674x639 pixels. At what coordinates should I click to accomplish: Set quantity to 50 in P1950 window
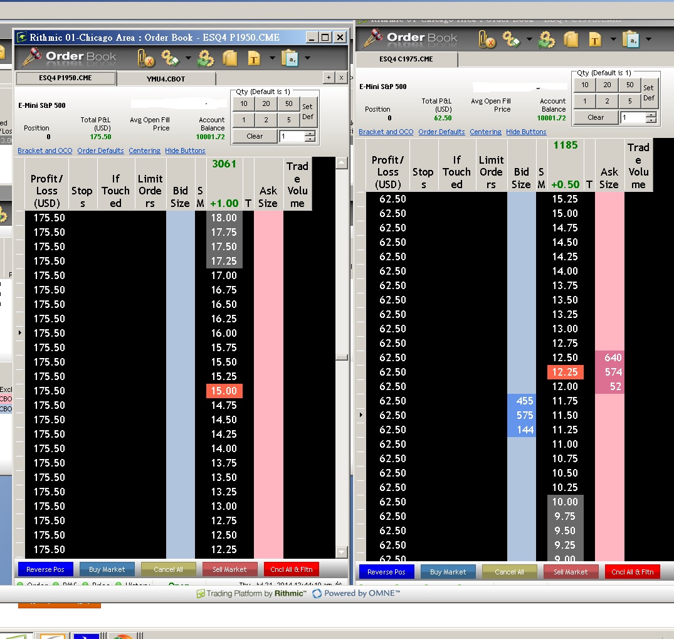coord(288,103)
